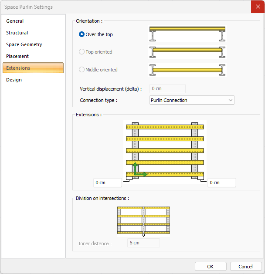Select the Top oriented radio option
Image resolution: width=265 pixels, height=274 pixels.
[x=82, y=52]
